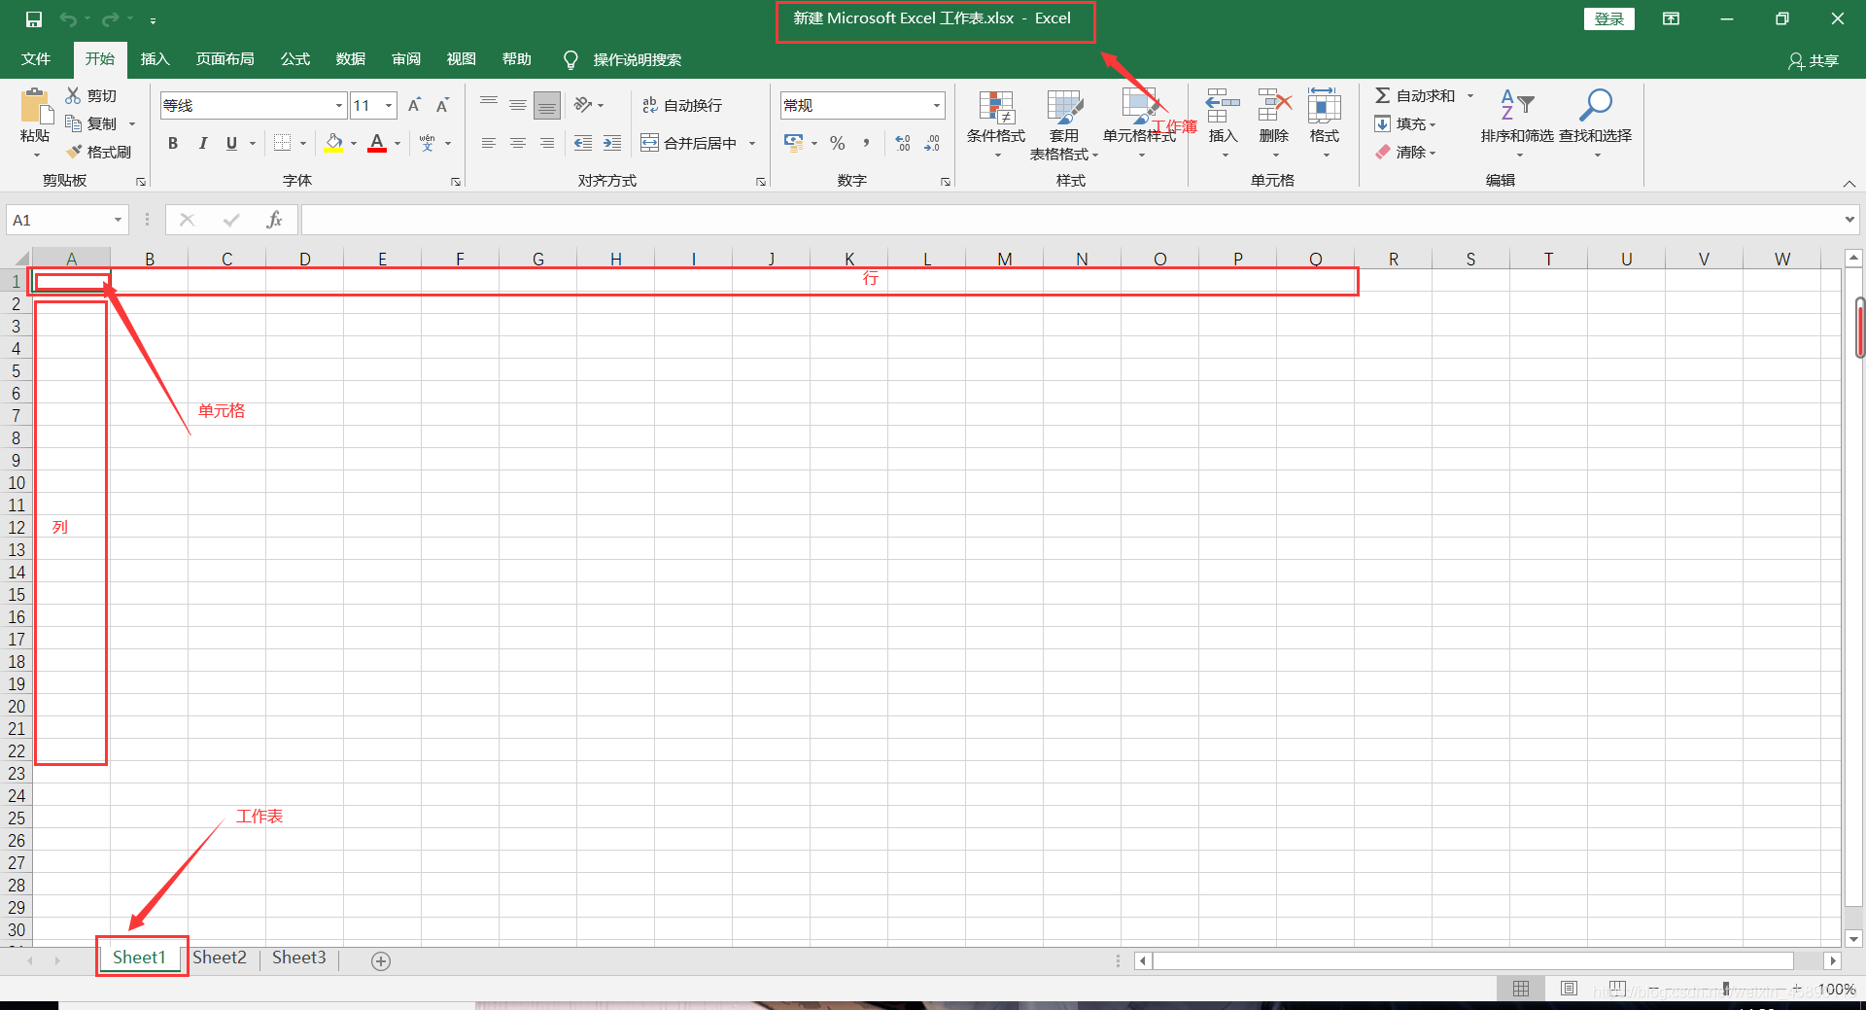Switch to the Sheet2 tab
The height and width of the screenshot is (1010, 1866).
point(220,958)
